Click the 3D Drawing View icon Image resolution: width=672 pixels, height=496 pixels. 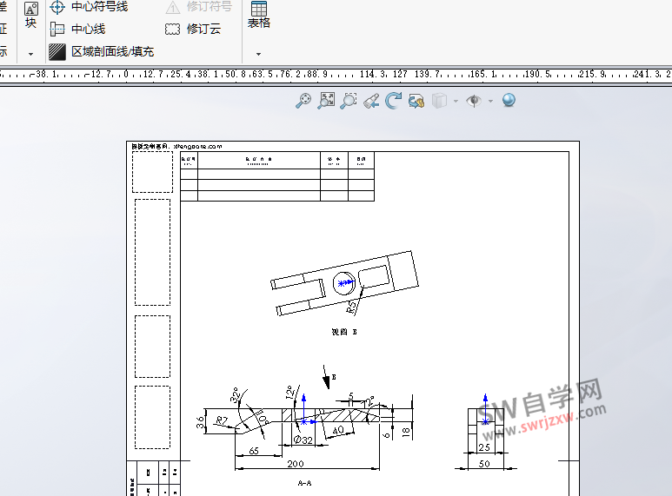[416, 102]
